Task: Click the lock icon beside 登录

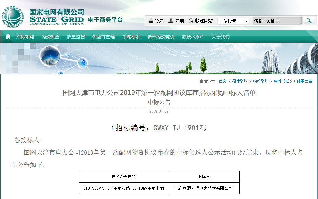Action: 151,21
